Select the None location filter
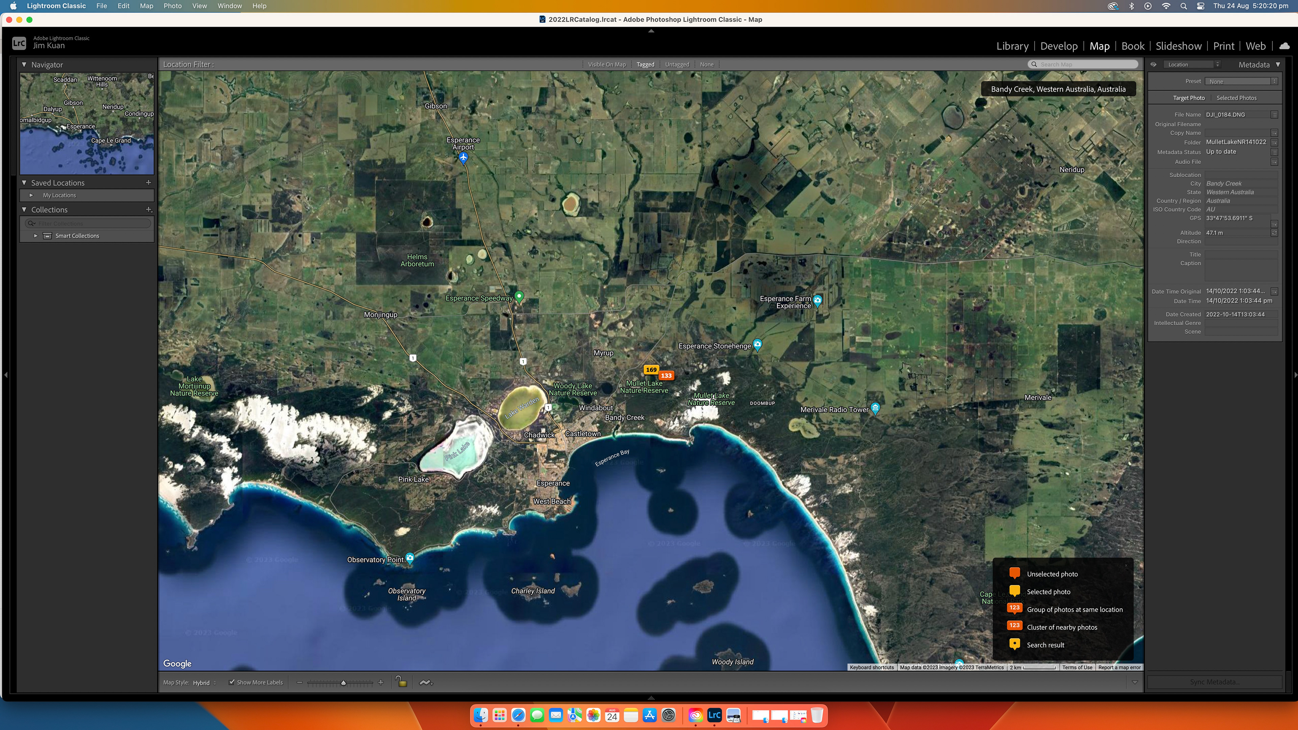1298x730 pixels. click(706, 65)
